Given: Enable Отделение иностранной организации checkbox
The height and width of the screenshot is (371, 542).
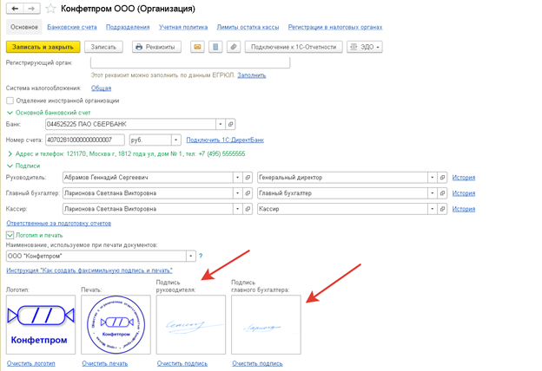Looking at the screenshot, I should pyautogui.click(x=10, y=101).
